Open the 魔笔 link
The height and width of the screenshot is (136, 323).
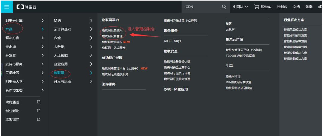point(229,24)
